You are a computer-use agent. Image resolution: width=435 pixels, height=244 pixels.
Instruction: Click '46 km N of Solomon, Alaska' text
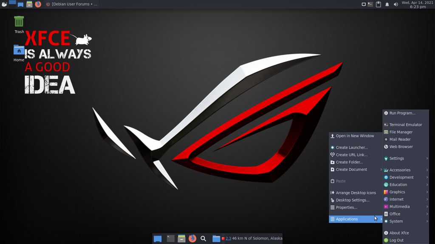click(257, 238)
